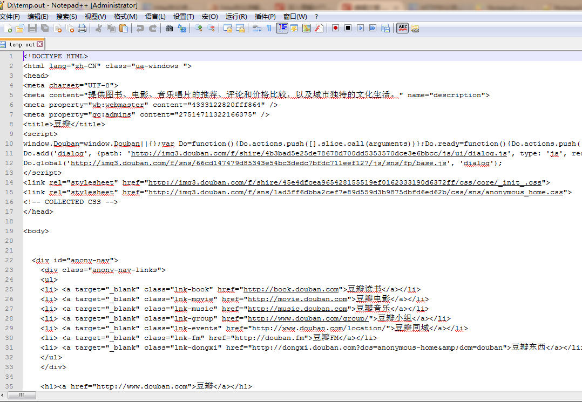The height and width of the screenshot is (402, 582).
Task: Toggle show all characters pilcrow icon
Action: [269, 28]
